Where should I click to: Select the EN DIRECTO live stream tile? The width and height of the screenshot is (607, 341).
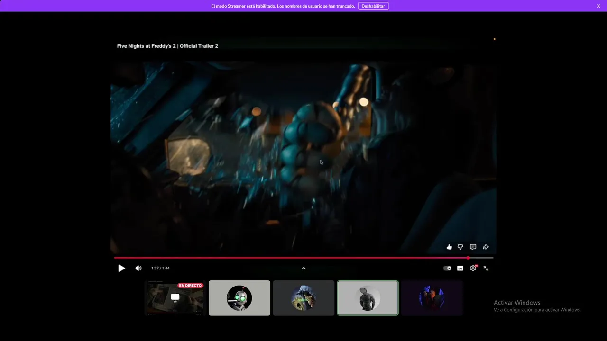[175, 298]
